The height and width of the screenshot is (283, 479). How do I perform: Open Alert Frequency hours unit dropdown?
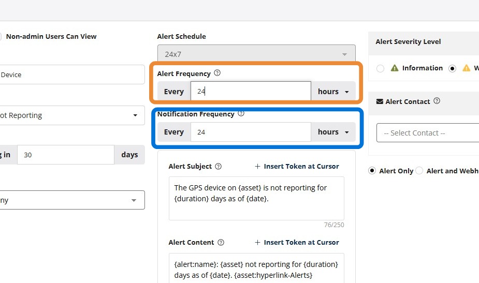(333, 92)
